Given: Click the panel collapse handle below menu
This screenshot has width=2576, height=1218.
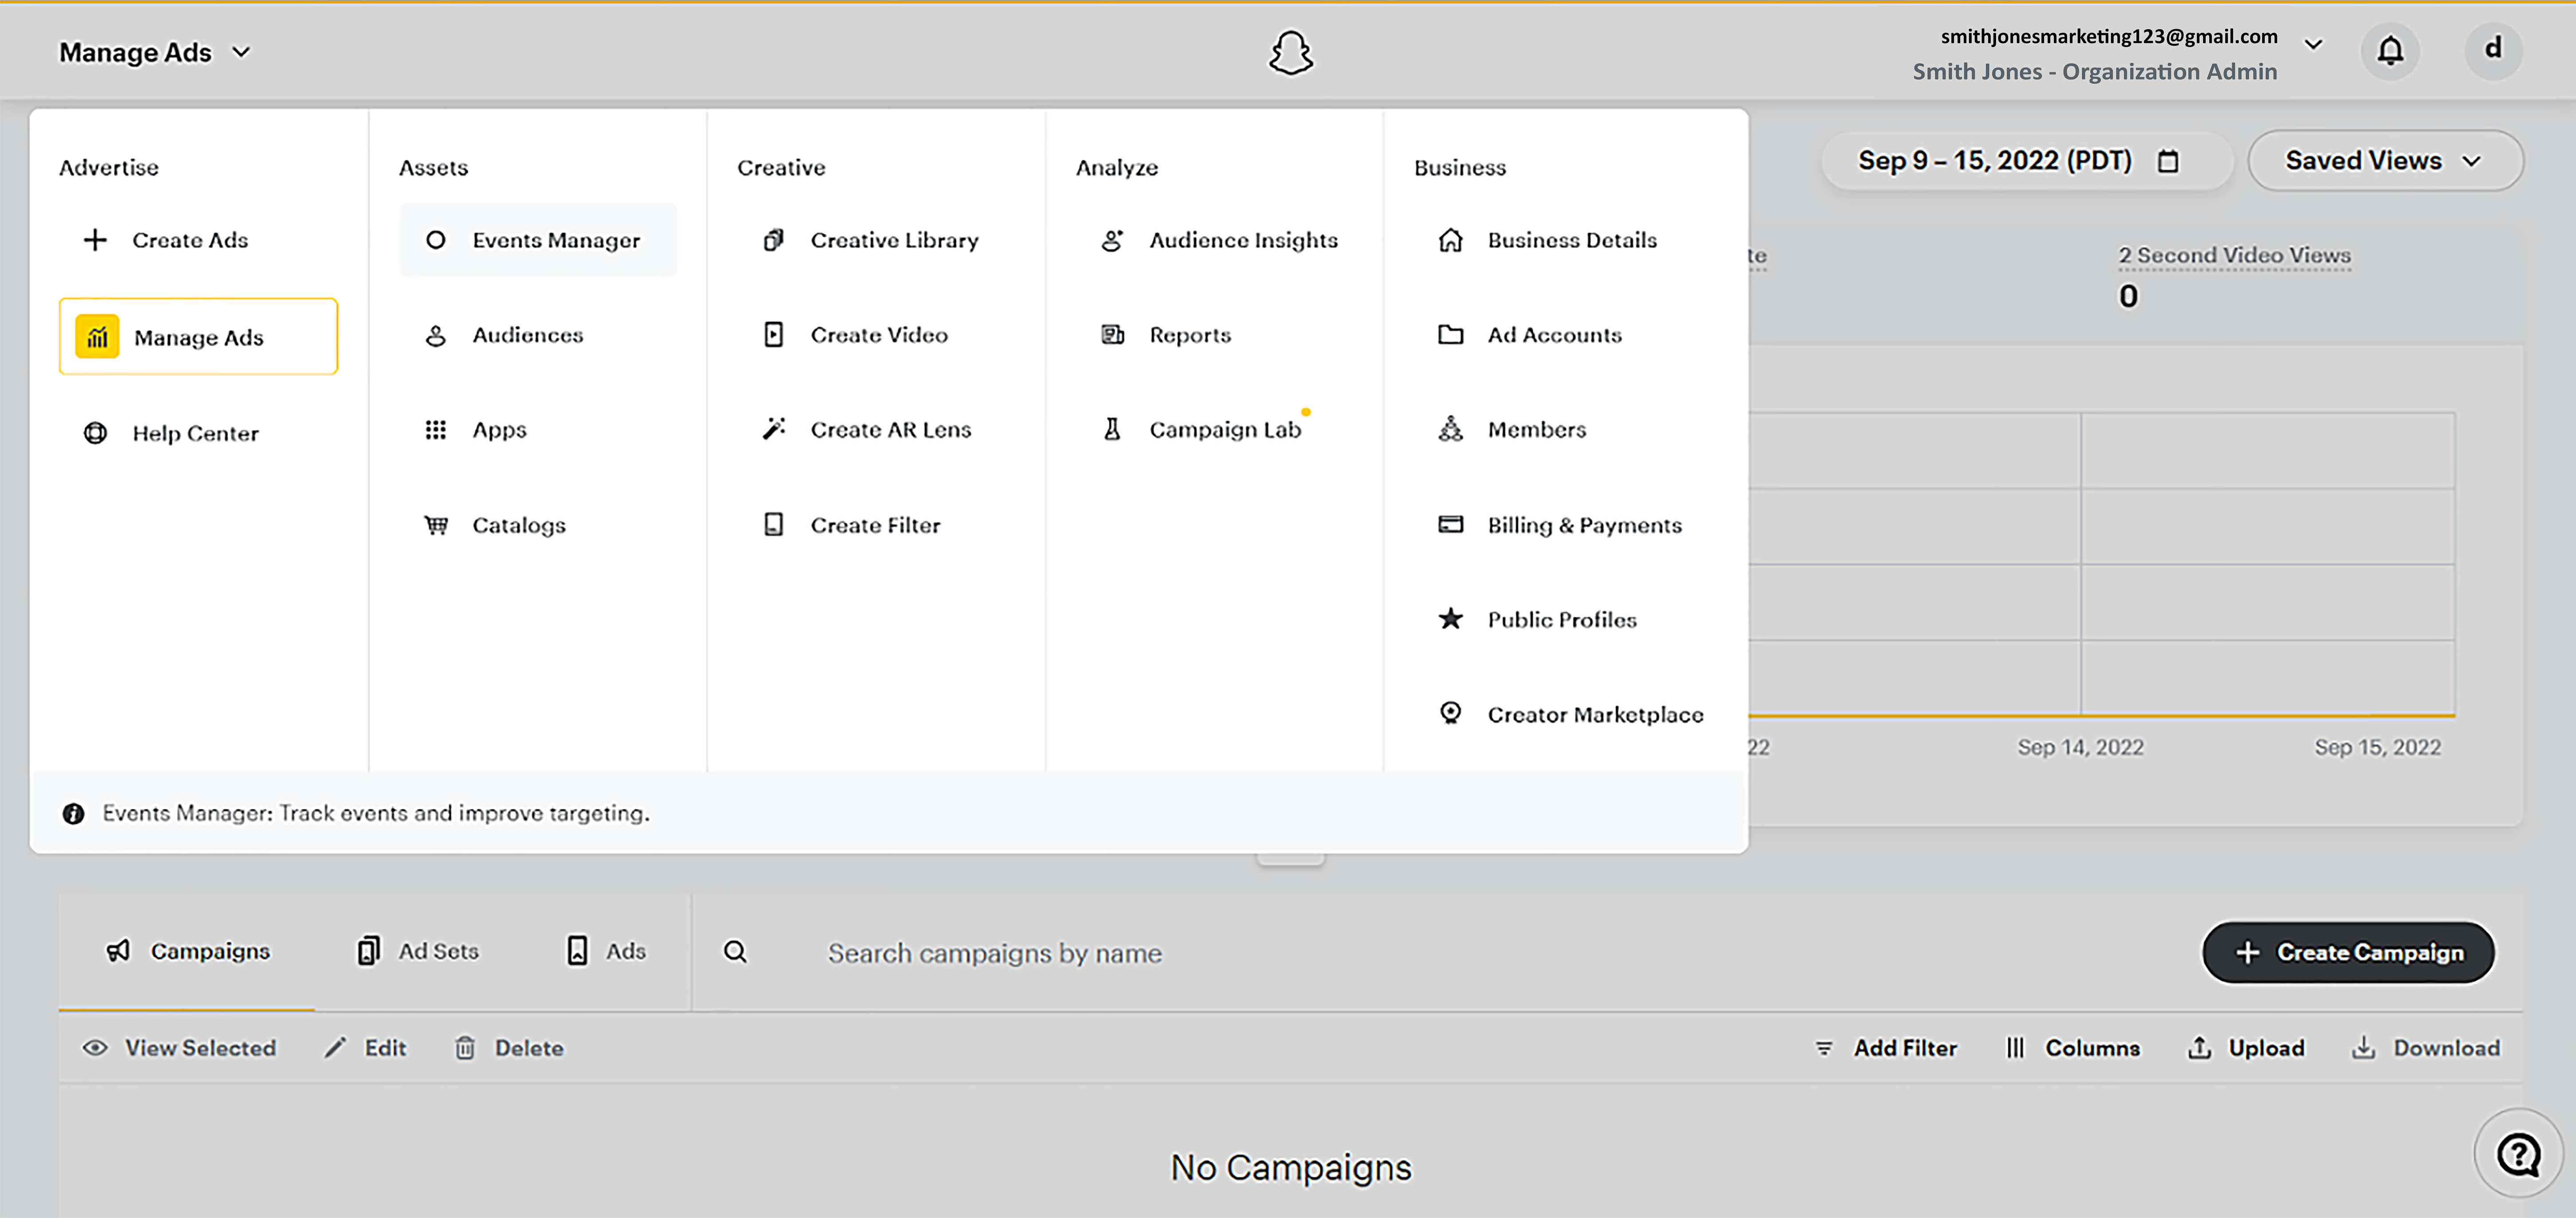Looking at the screenshot, I should [x=1290, y=859].
